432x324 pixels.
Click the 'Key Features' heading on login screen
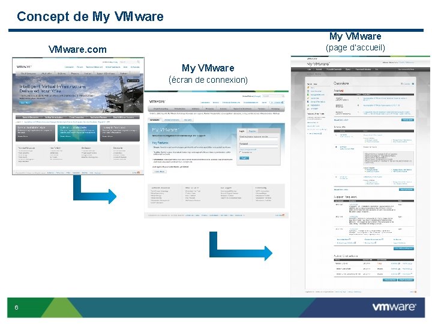[x=160, y=143]
